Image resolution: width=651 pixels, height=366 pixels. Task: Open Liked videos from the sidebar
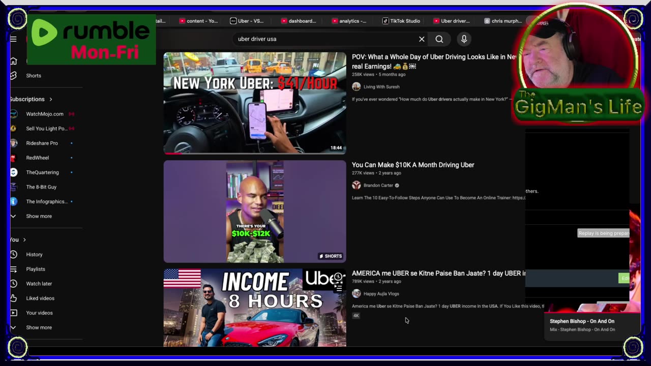40,298
